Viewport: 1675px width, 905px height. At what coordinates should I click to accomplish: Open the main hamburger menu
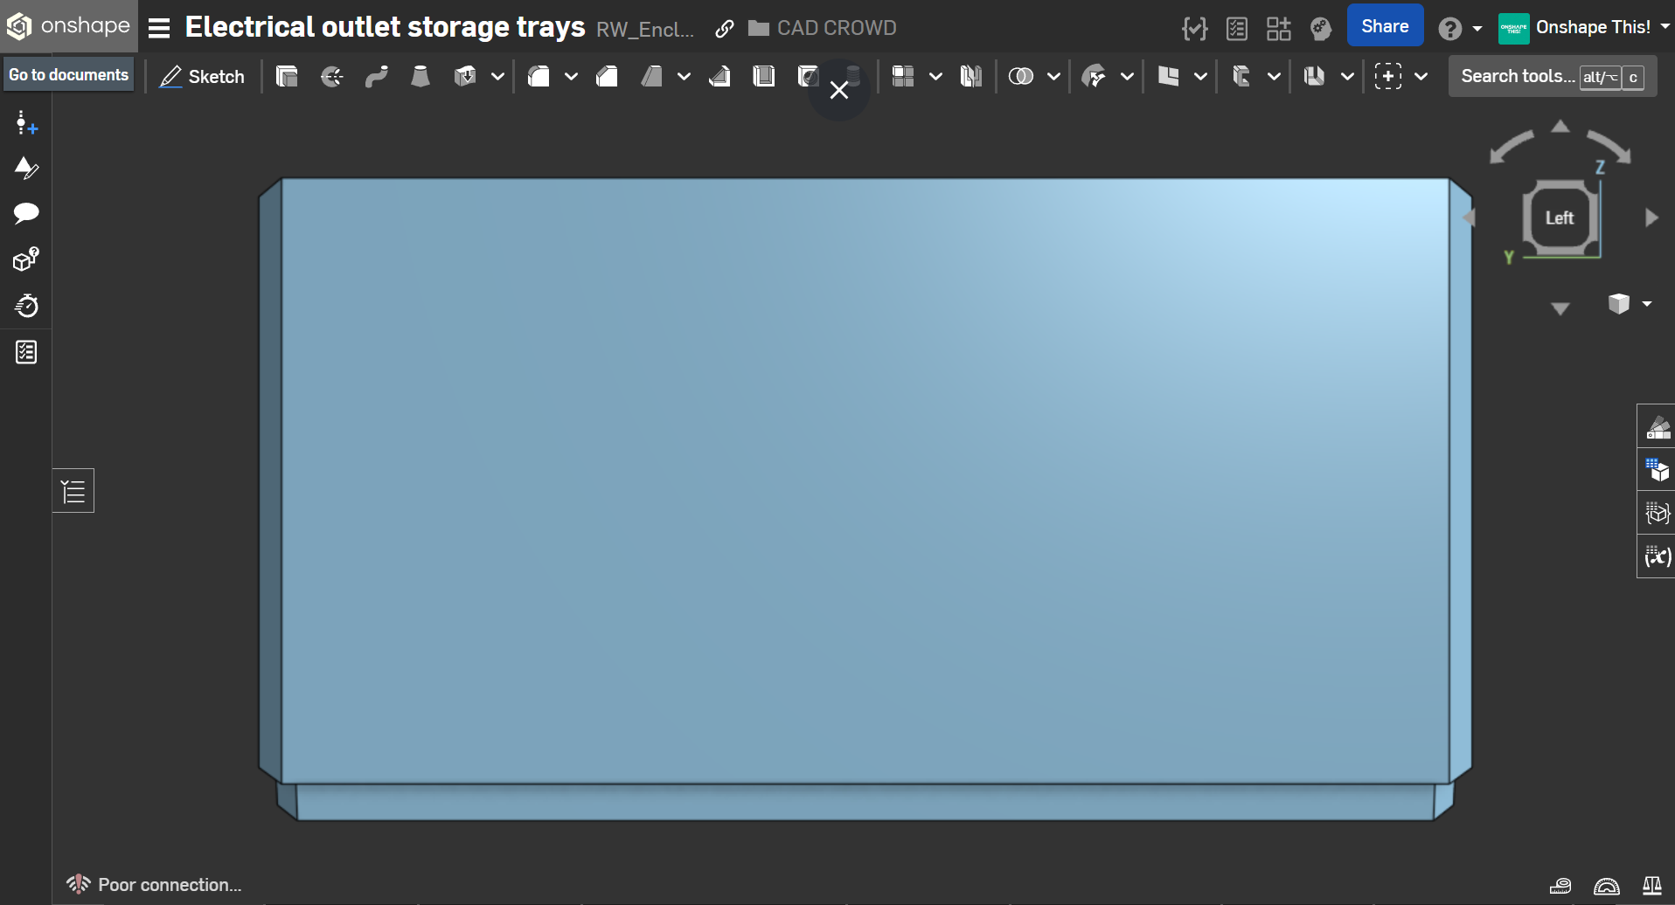pyautogui.click(x=159, y=29)
